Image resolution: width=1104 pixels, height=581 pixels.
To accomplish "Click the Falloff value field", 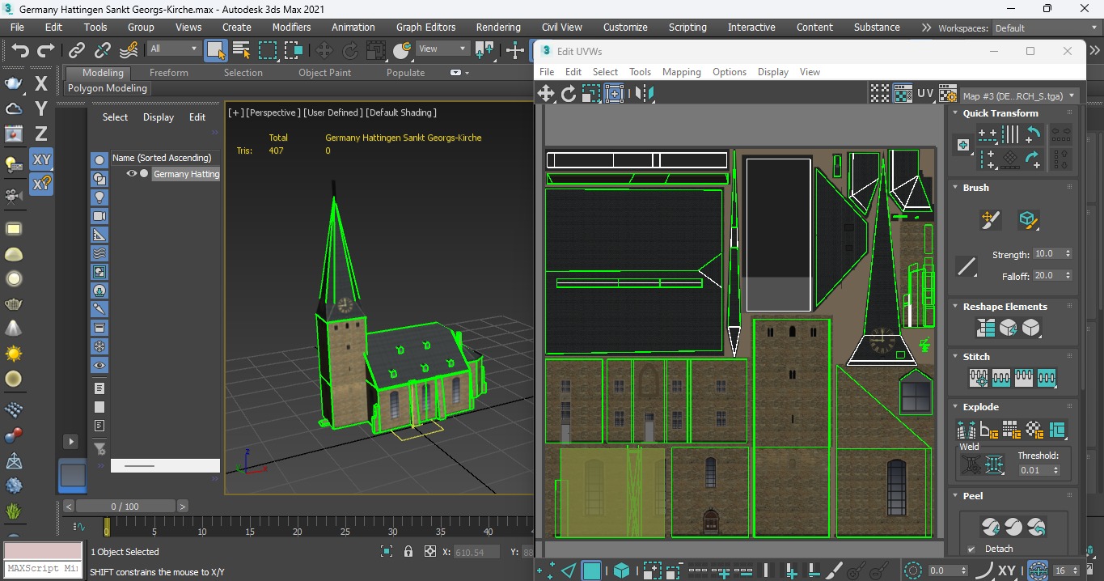I will coord(1047,275).
